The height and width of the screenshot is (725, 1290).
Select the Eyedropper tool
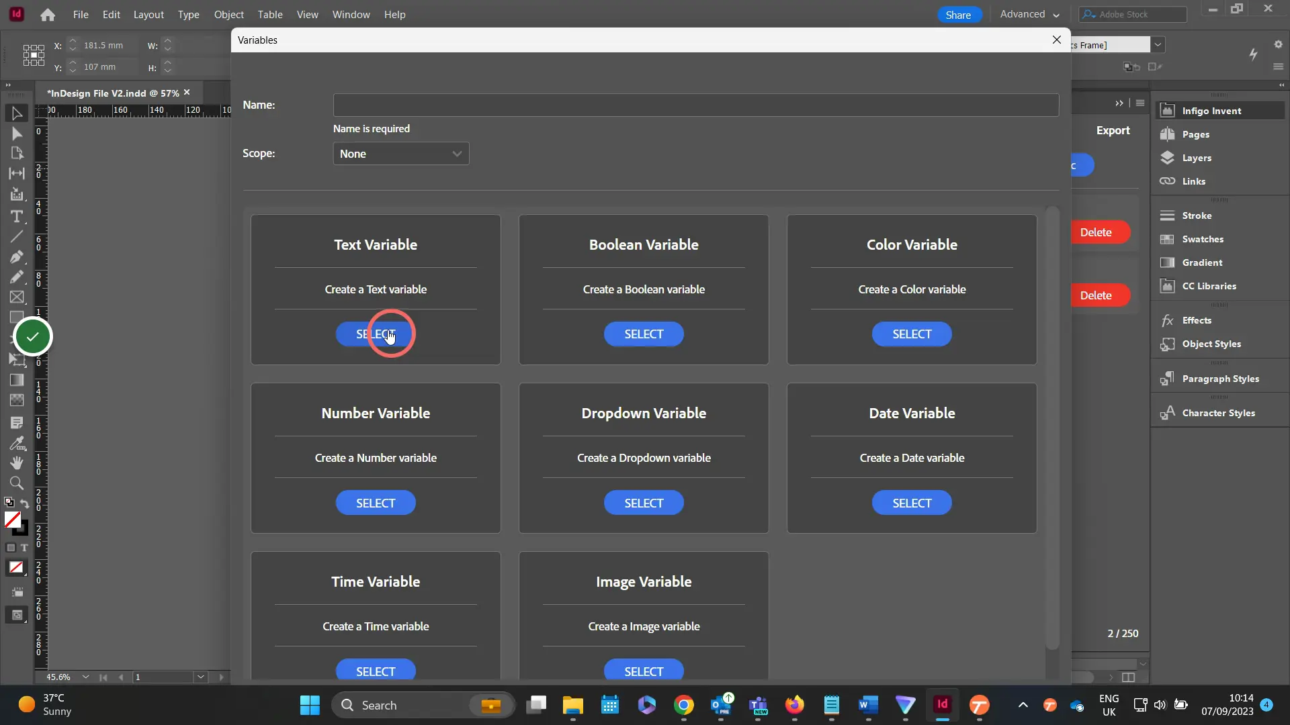click(x=17, y=443)
